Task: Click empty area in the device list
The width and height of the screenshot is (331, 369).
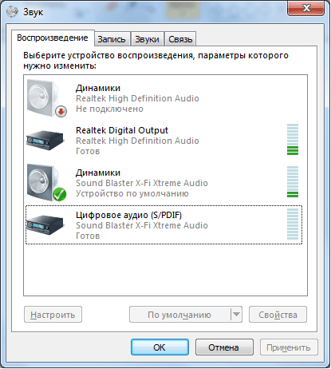Action: click(165, 269)
